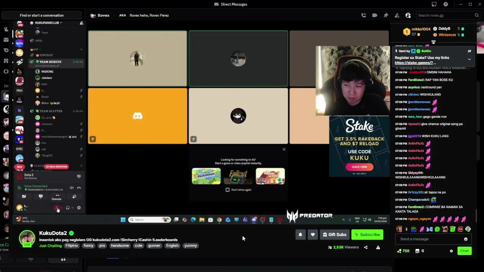This screenshot has width=484, height=272.
Task: Open soundboard icon in voice panel
Action: [x=74, y=196]
